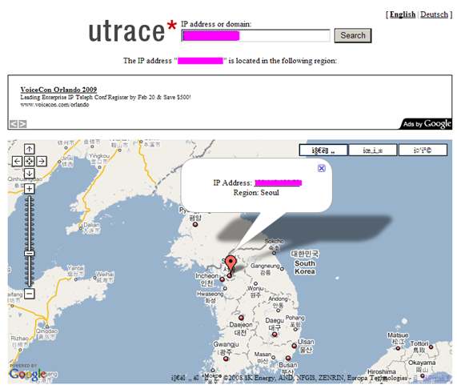Click the Google logo on the map
This screenshot has height=389, width=457.
click(x=28, y=374)
